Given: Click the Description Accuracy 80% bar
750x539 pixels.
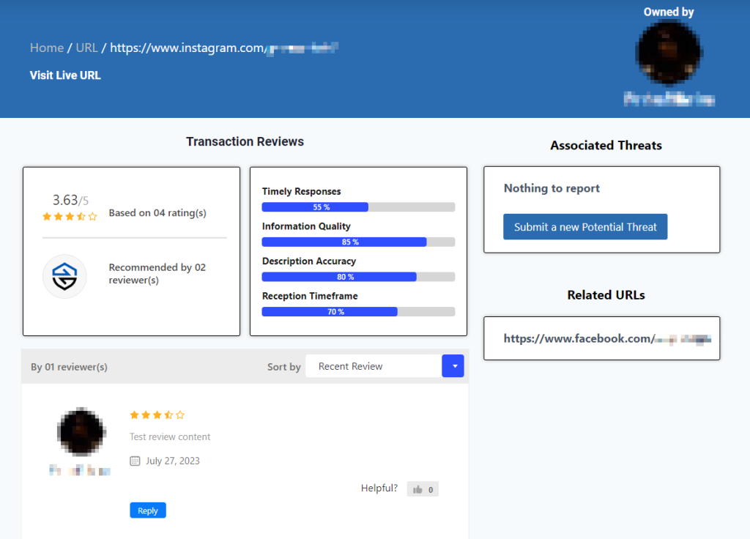Looking at the screenshot, I should coord(358,277).
